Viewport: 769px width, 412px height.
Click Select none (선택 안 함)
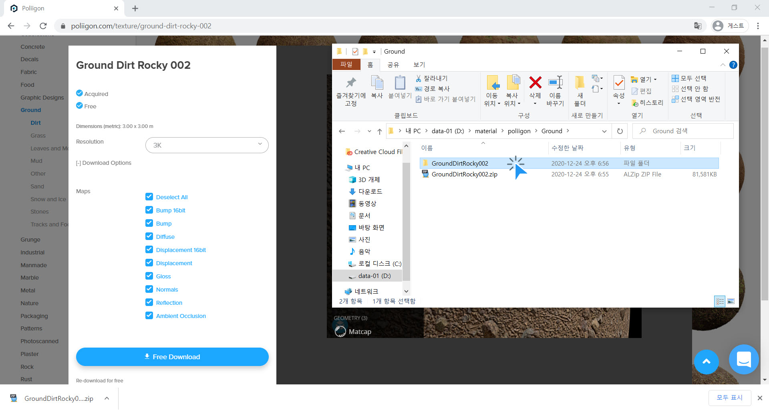(690, 89)
